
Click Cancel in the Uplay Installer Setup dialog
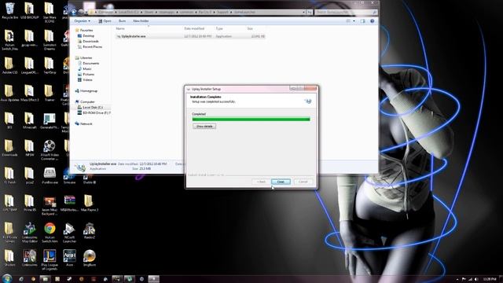pos(303,182)
